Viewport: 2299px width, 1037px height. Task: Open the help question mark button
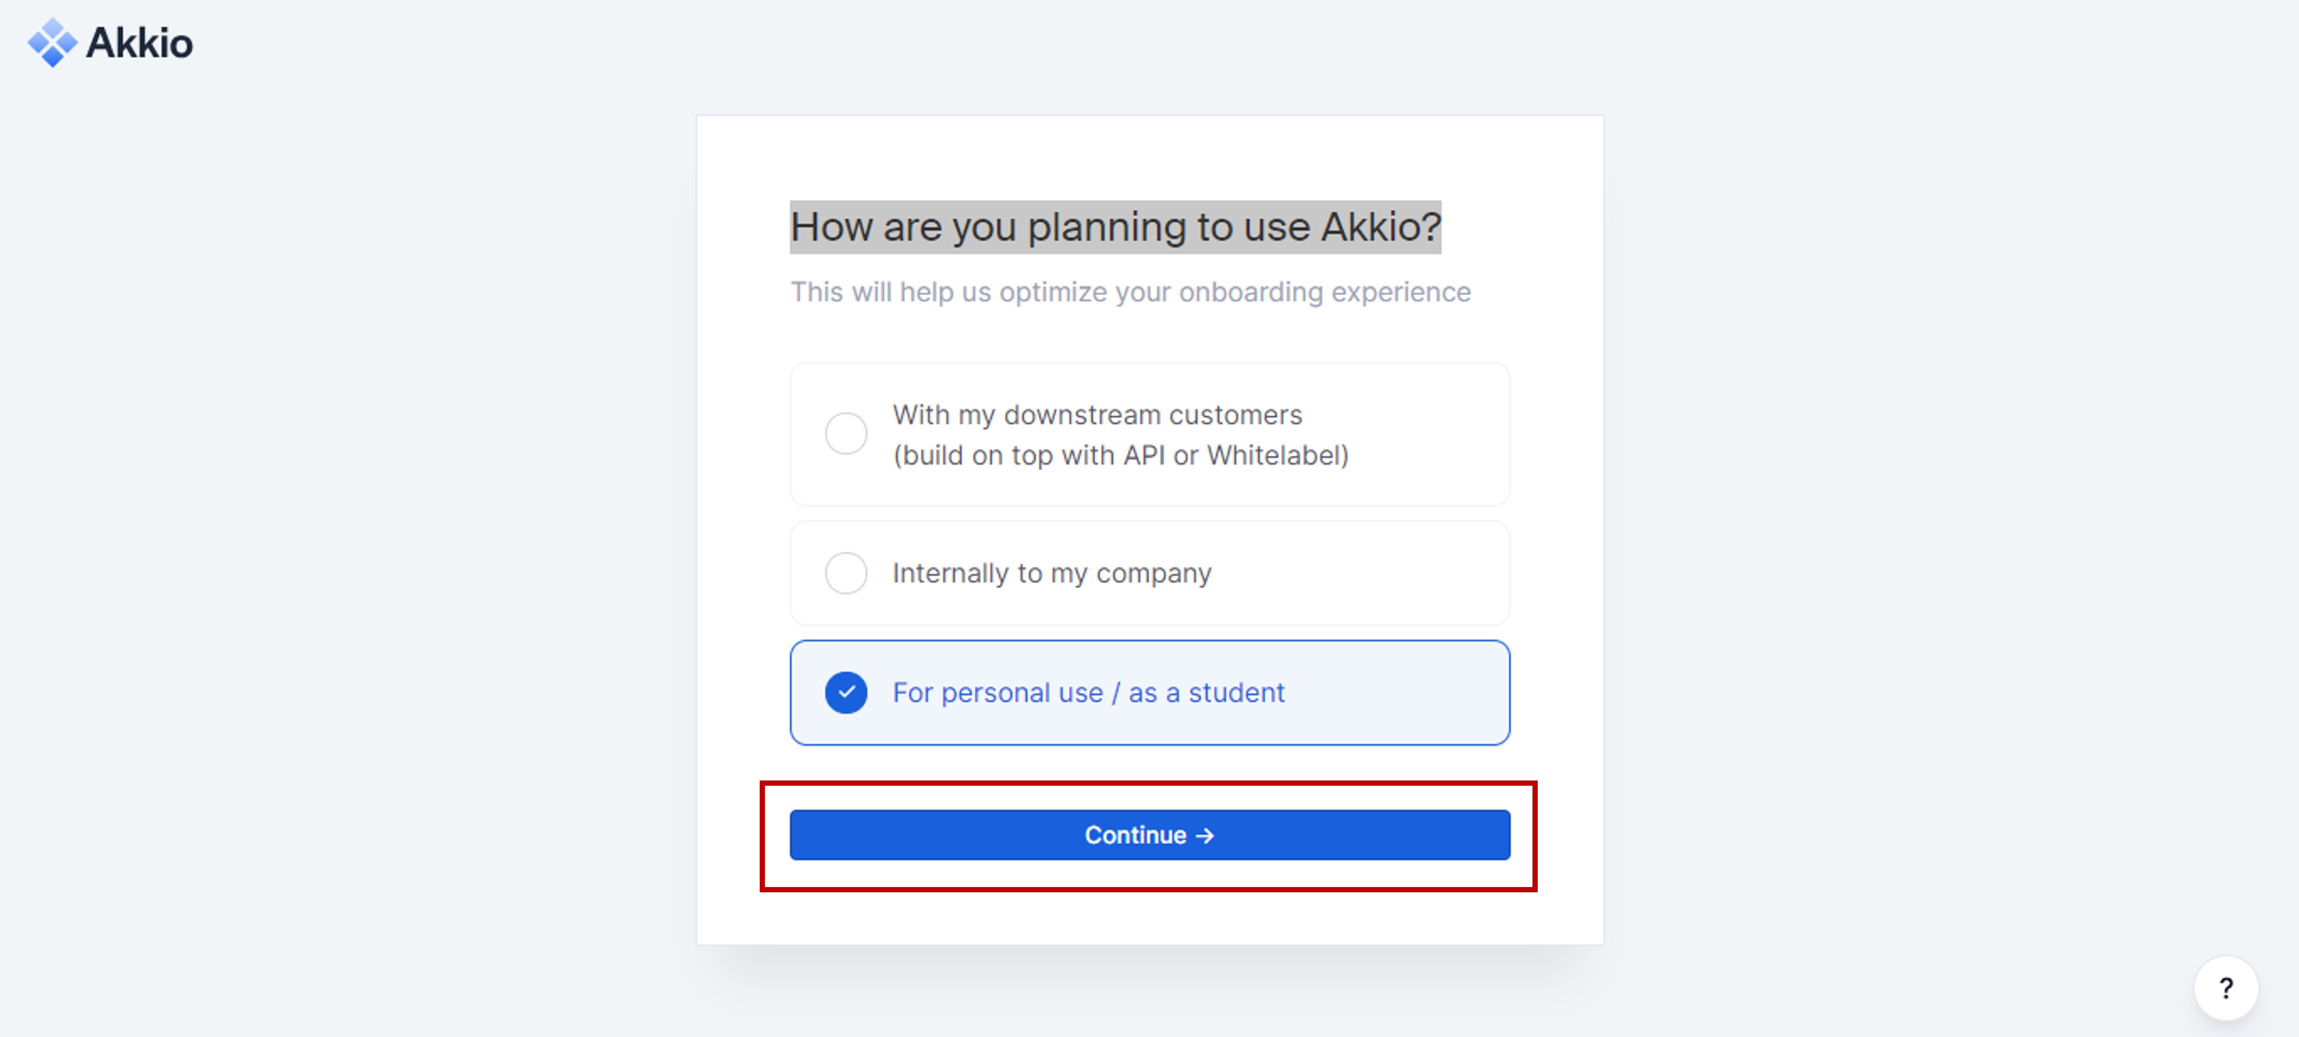coord(2226,988)
